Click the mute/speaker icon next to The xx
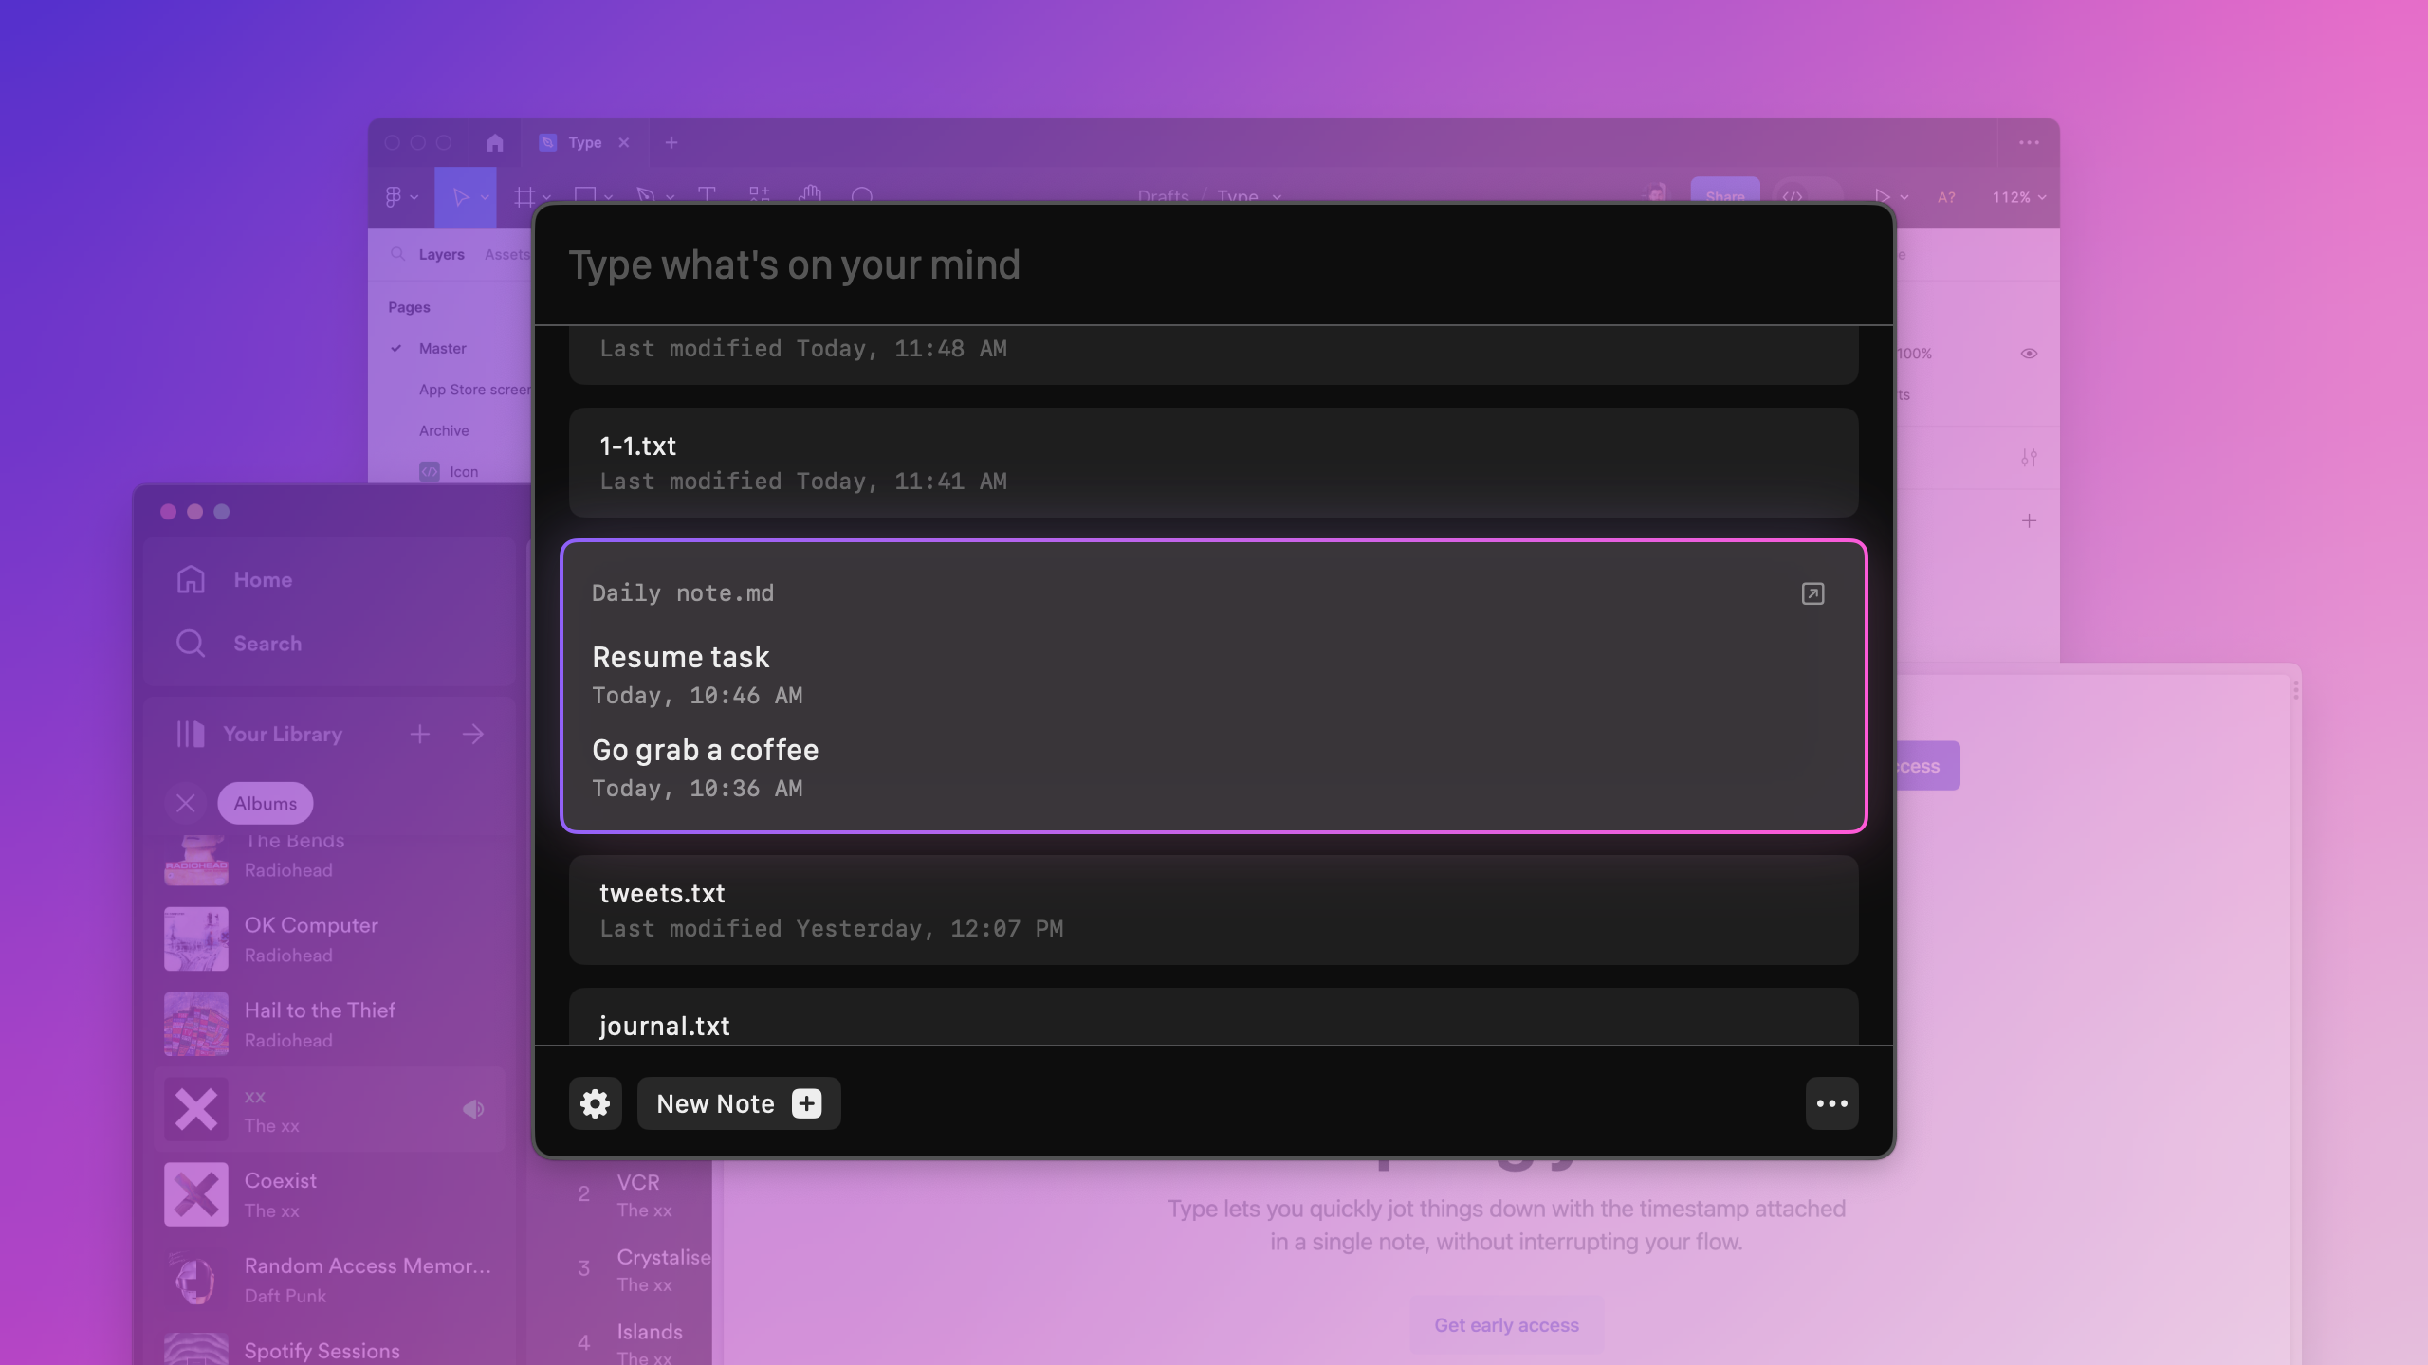The width and height of the screenshot is (2428, 1365). click(472, 1106)
